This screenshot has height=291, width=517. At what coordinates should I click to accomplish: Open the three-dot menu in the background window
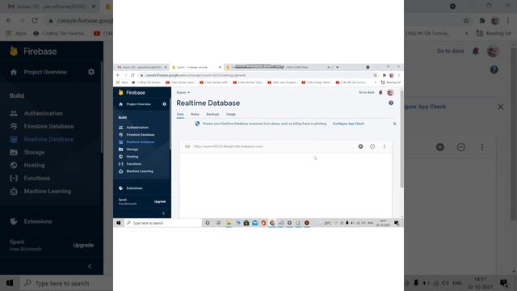click(482, 147)
